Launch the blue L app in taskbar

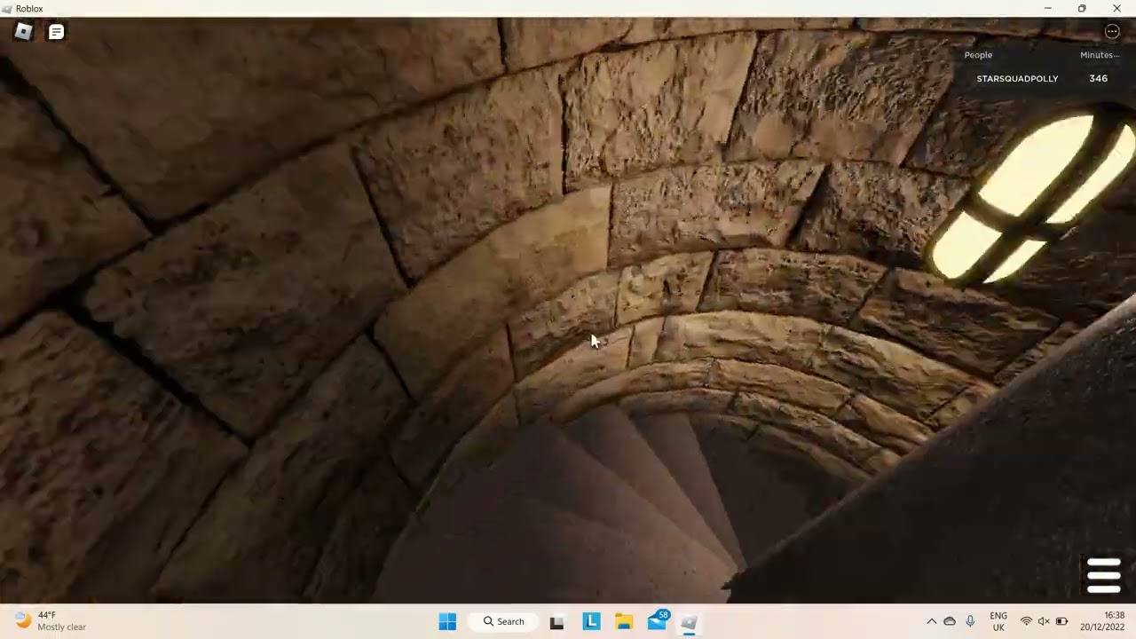(591, 621)
